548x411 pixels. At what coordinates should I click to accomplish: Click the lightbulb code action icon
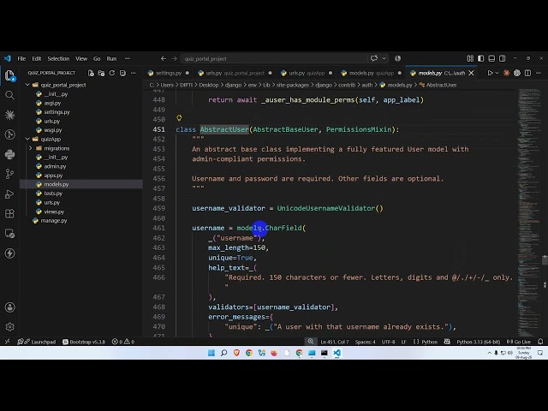pyautogui.click(x=179, y=118)
